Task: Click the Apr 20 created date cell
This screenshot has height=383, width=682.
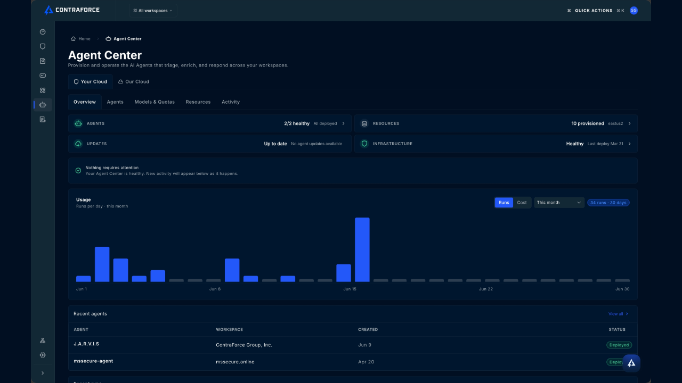Action: (366, 362)
